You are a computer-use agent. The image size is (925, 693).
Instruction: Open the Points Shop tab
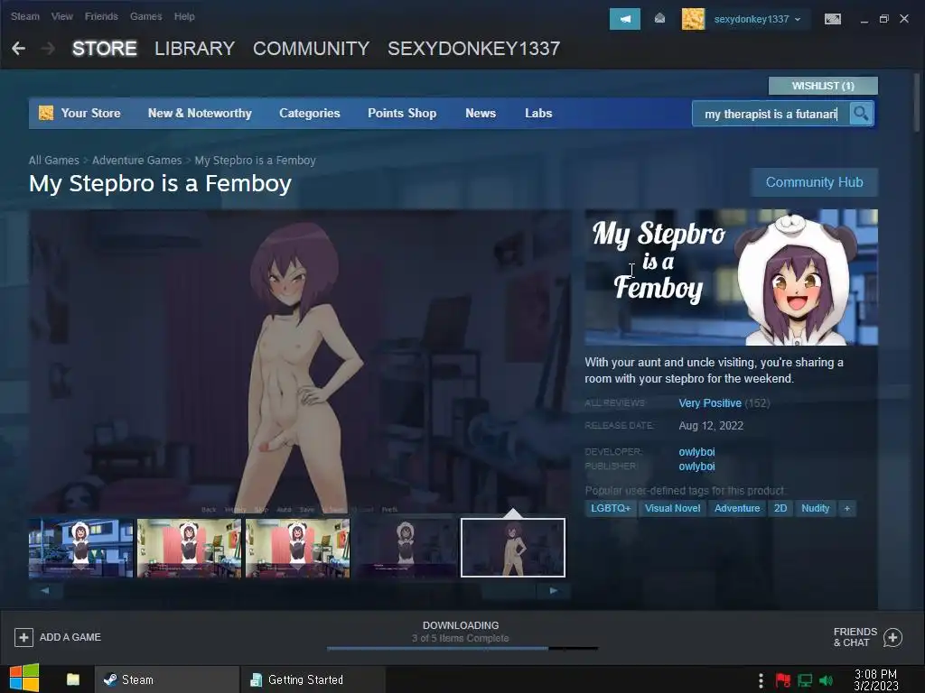coord(402,113)
